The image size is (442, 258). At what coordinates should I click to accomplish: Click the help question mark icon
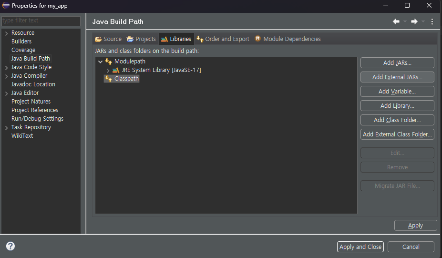click(x=10, y=246)
